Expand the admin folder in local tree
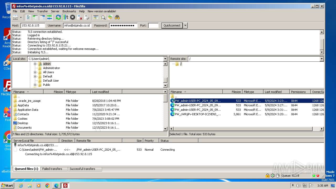Image resolution: width=336 pixels, height=189 pixels. [x=35, y=64]
